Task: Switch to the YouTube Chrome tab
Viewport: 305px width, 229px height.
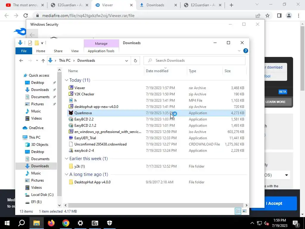Action: (25, 5)
